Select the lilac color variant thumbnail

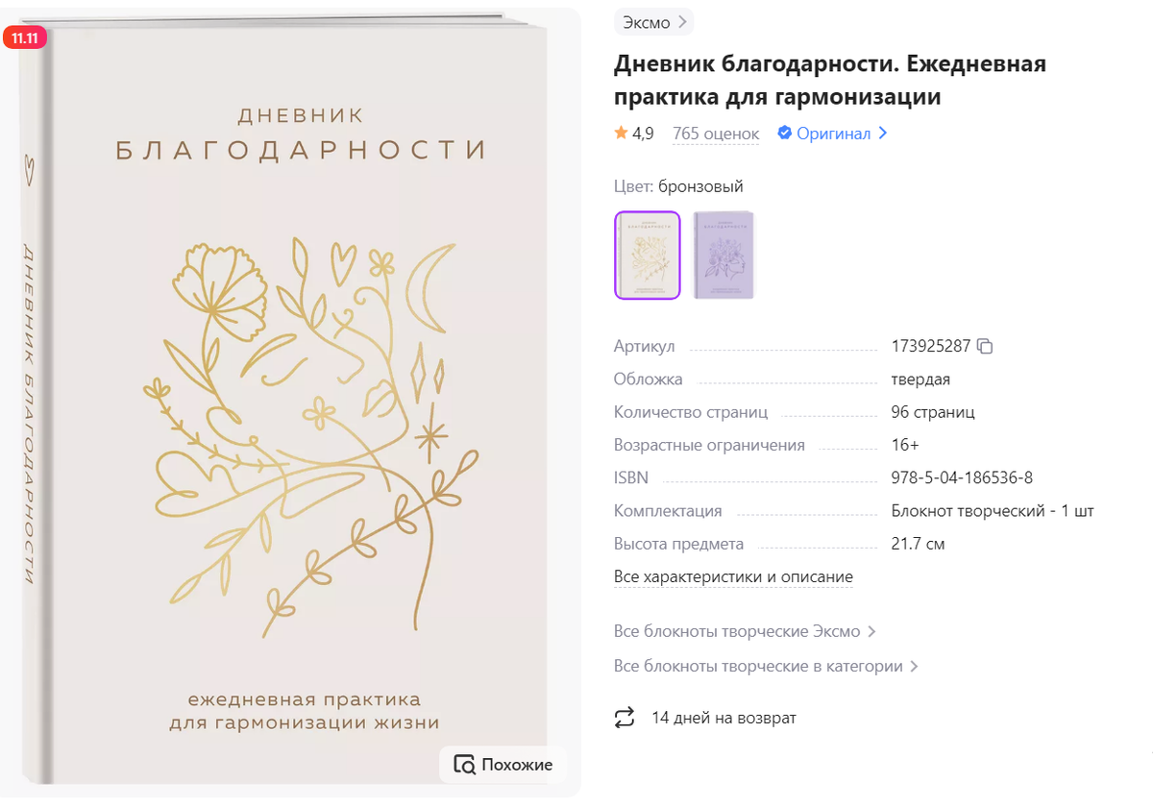click(724, 256)
